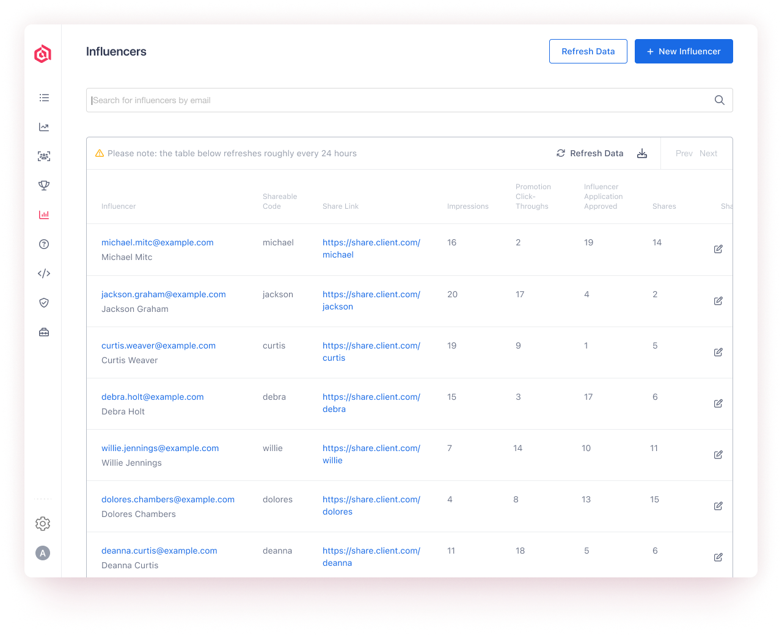Open the help question mark icon
The height and width of the screenshot is (636, 782).
(x=44, y=244)
